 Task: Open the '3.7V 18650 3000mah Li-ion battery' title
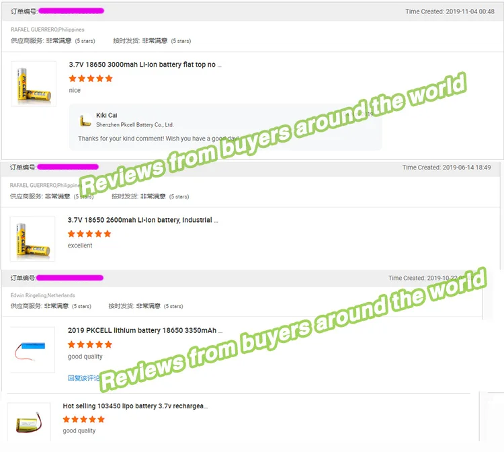pyautogui.click(x=145, y=65)
